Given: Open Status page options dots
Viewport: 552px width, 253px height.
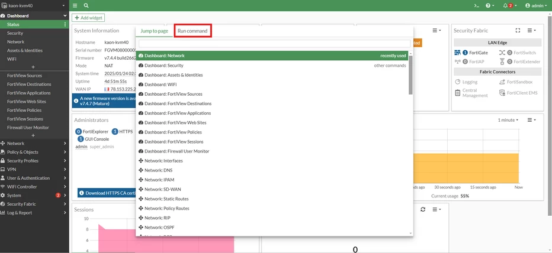Looking at the screenshot, I should (65, 24).
